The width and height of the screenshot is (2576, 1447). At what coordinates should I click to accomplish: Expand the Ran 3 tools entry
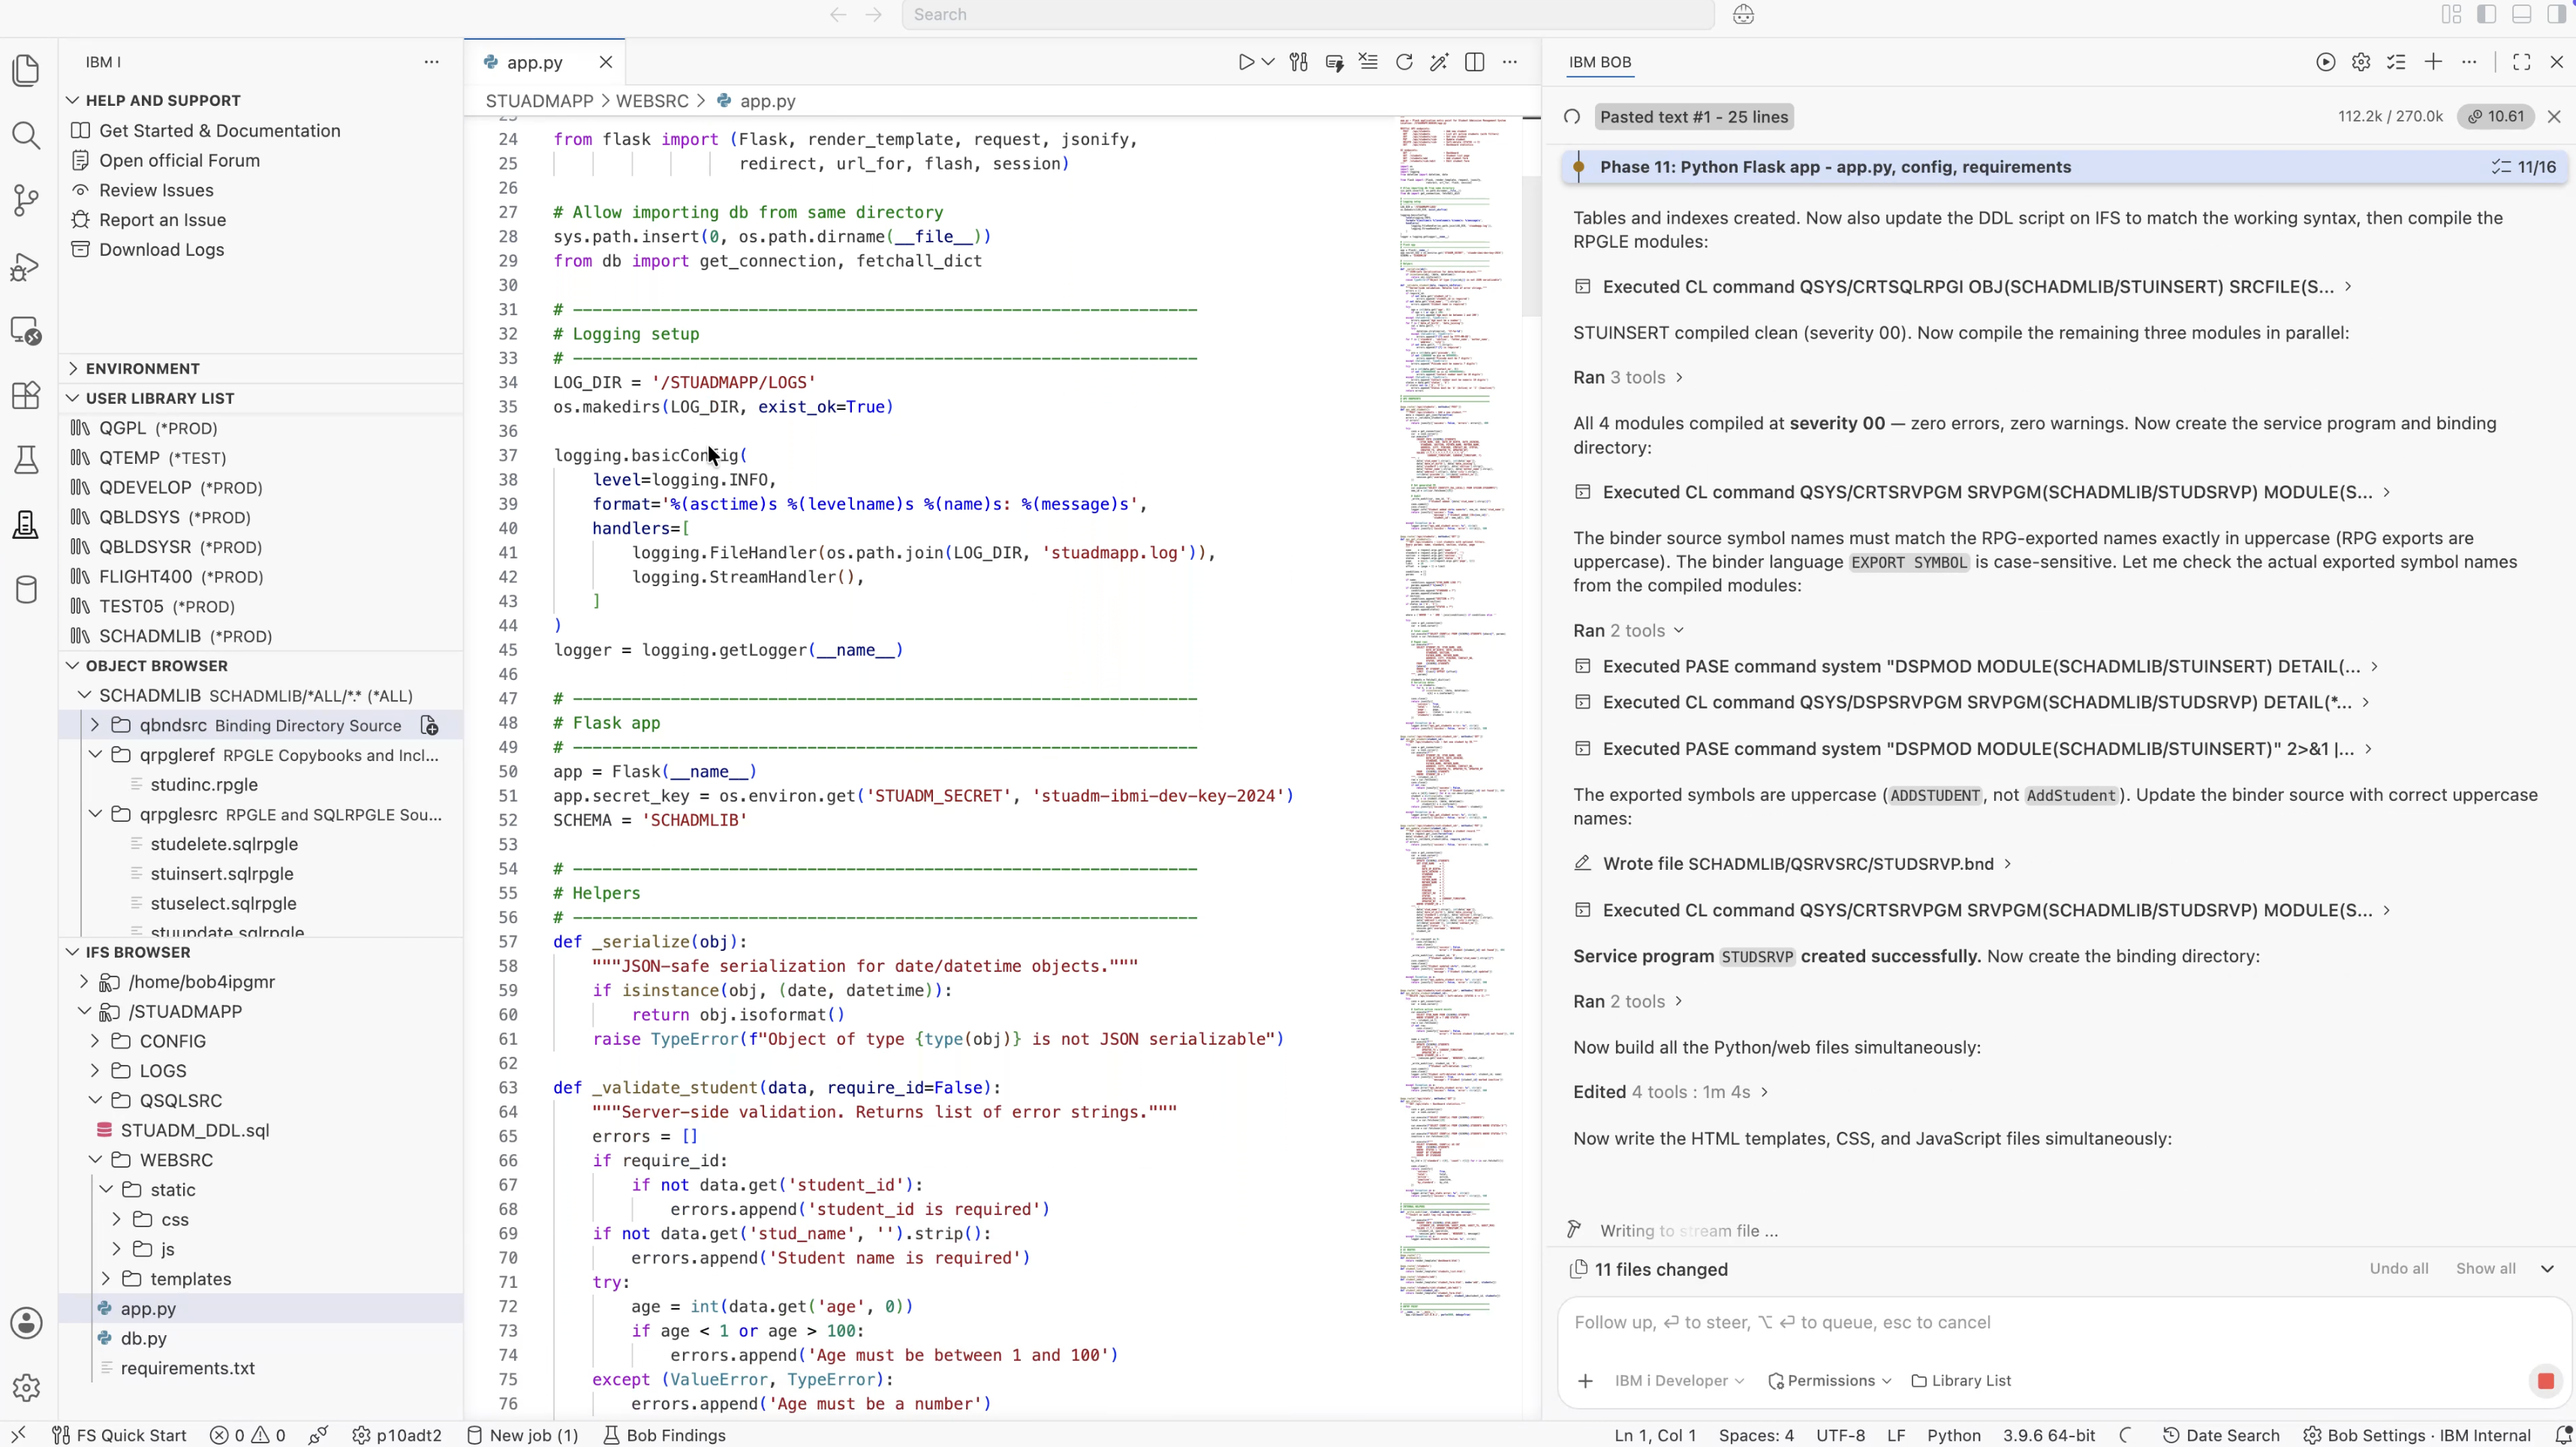pos(1628,377)
